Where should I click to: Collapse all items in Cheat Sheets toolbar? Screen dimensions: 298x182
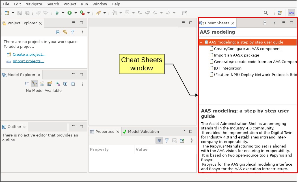point(265,23)
